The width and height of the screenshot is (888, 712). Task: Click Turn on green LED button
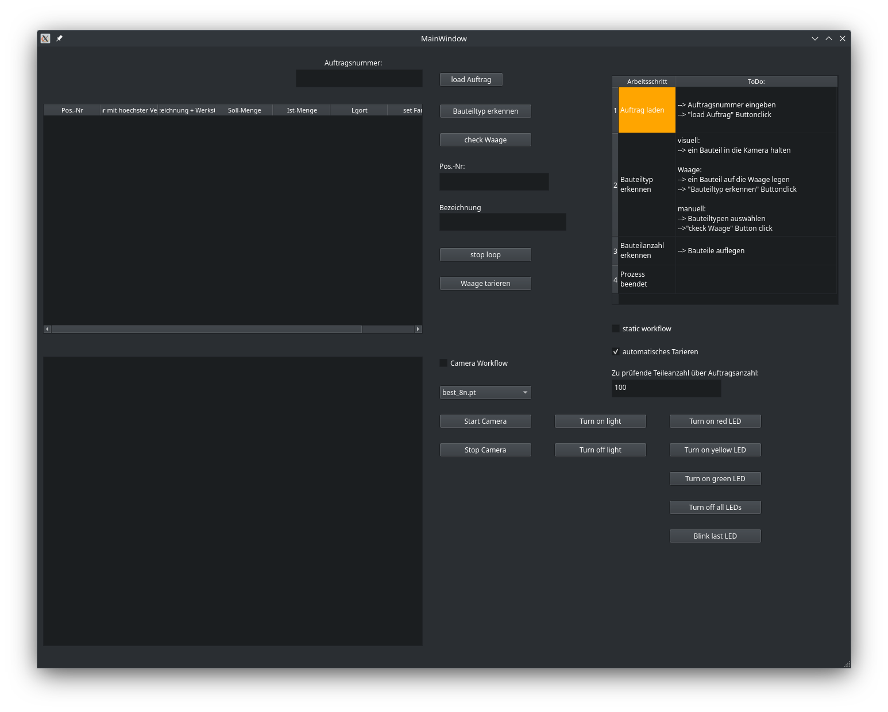point(715,479)
